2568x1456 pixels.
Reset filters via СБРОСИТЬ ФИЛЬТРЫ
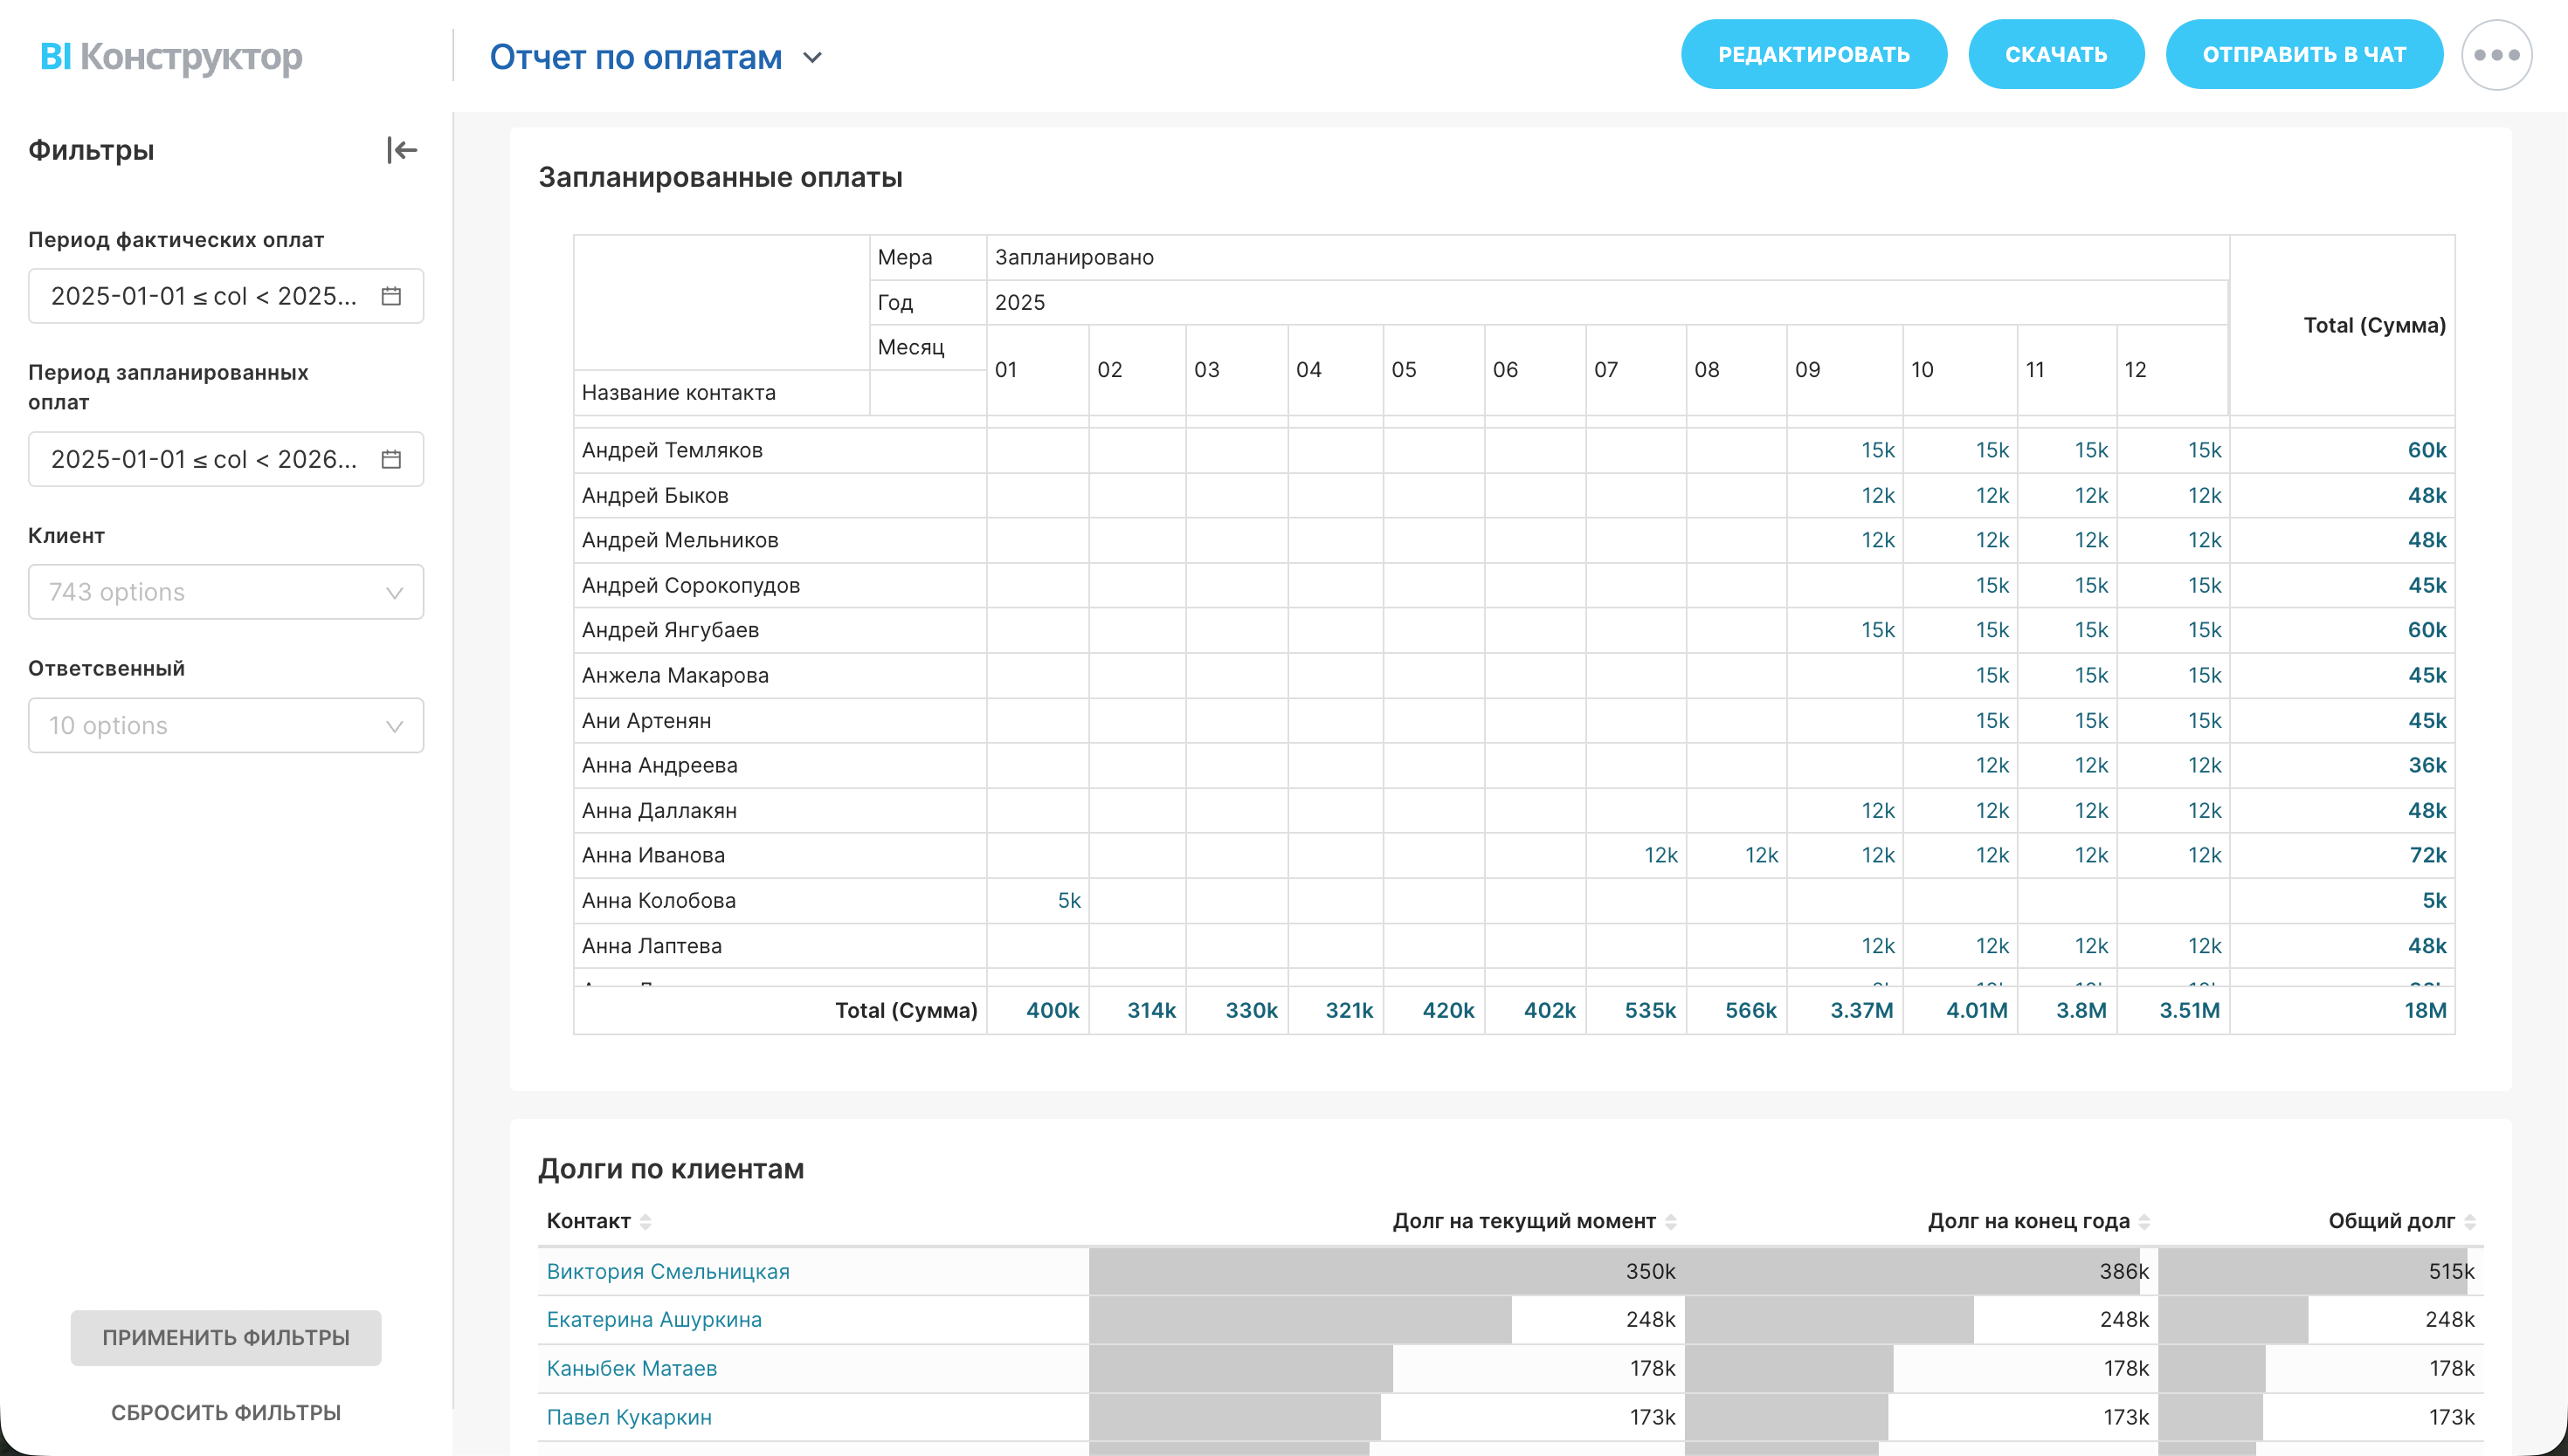click(x=226, y=1412)
